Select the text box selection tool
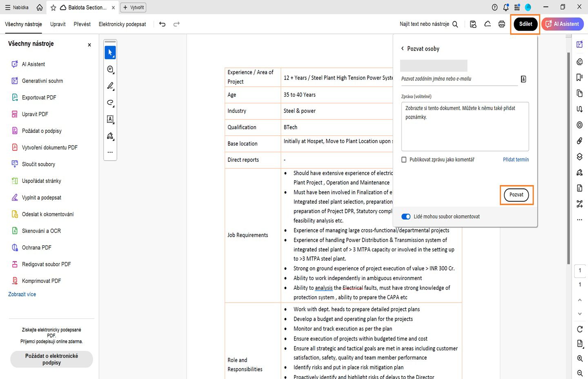 pos(110,119)
